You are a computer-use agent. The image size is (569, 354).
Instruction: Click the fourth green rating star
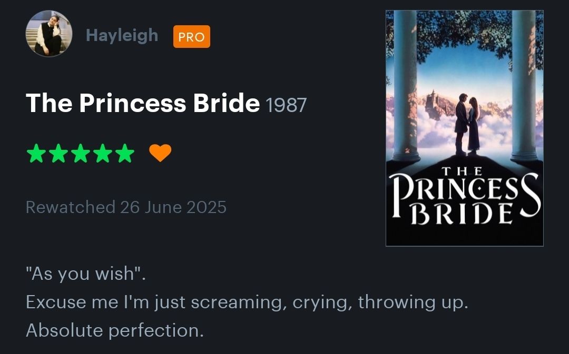pyautogui.click(x=102, y=154)
